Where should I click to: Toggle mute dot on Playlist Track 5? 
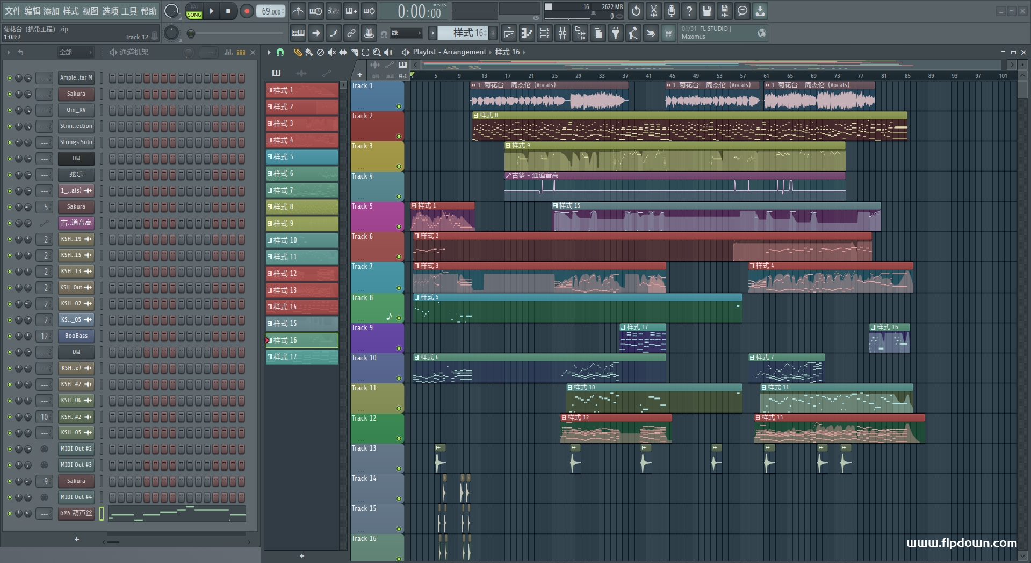coord(399,227)
